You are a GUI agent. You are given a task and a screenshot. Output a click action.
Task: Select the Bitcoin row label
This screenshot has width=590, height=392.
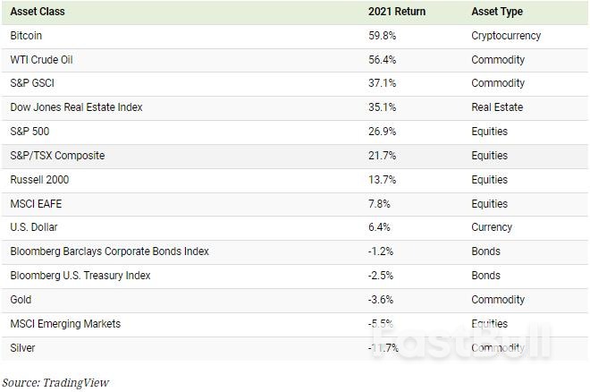(x=26, y=36)
